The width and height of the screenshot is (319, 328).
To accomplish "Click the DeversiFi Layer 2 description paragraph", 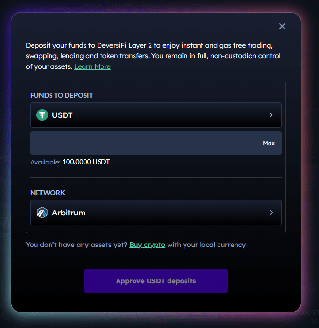I will [x=153, y=56].
